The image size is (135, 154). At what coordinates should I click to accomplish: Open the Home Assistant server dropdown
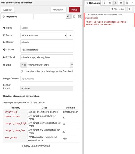[x=44, y=35]
